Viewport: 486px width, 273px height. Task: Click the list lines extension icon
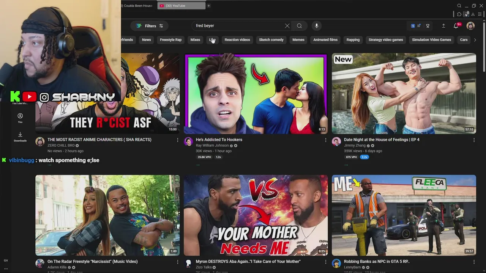pos(419,26)
